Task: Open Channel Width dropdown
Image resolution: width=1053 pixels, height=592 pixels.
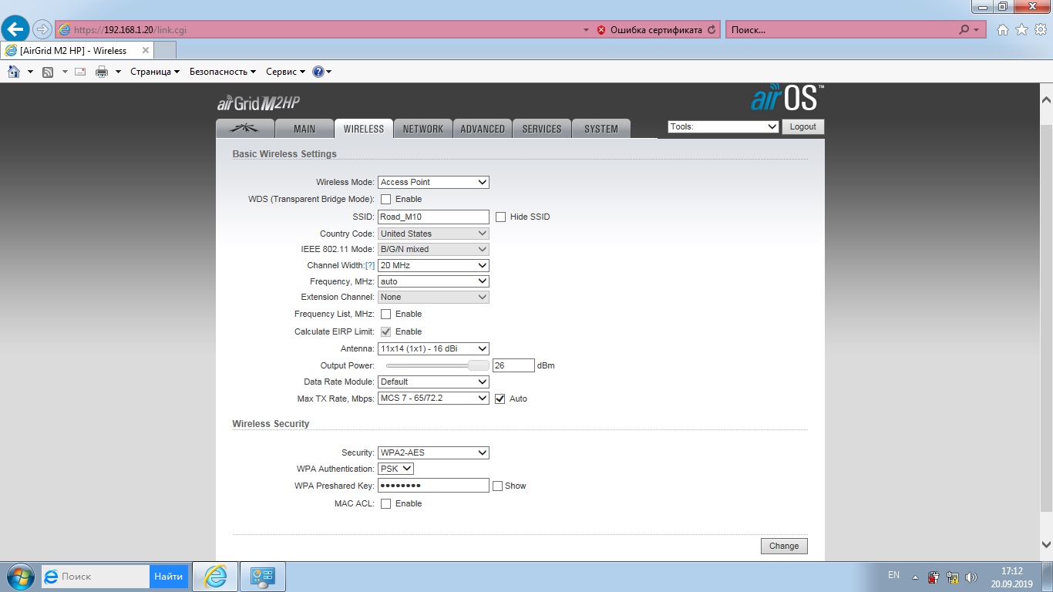Action: point(433,265)
